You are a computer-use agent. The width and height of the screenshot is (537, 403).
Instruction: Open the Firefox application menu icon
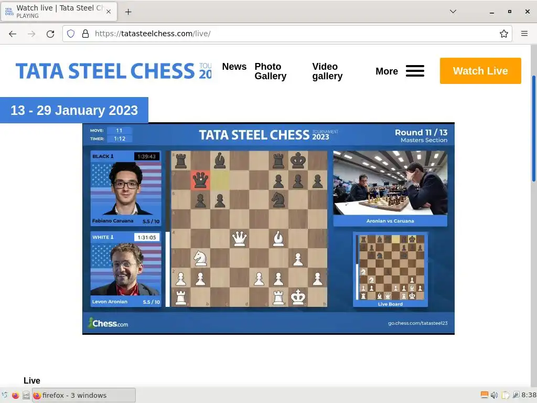pyautogui.click(x=524, y=34)
